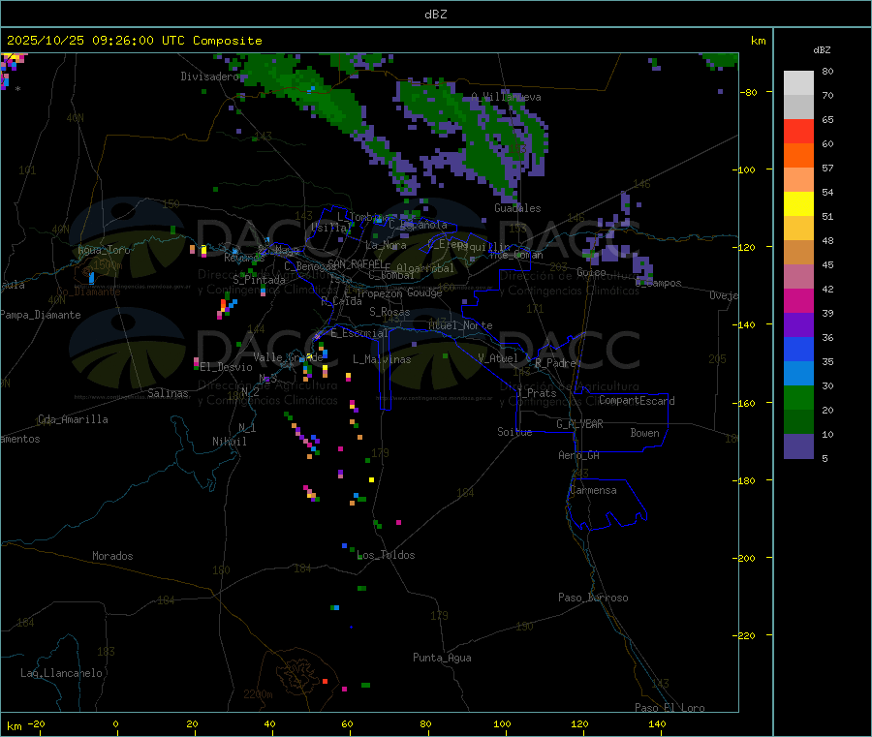
Task: Select the El_Desvio label
Action: click(226, 367)
